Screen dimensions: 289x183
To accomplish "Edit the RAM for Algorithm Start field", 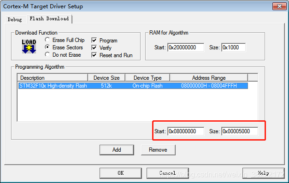I will pos(186,47).
